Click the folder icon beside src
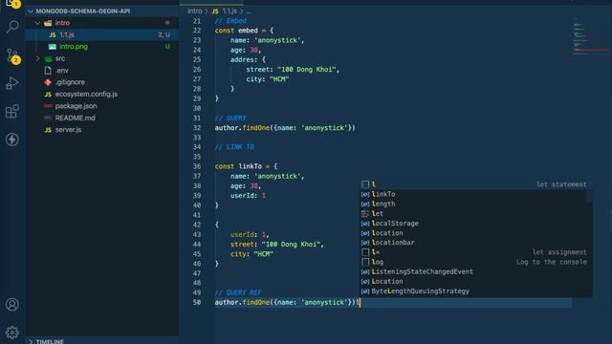The width and height of the screenshot is (612, 344). (48, 59)
